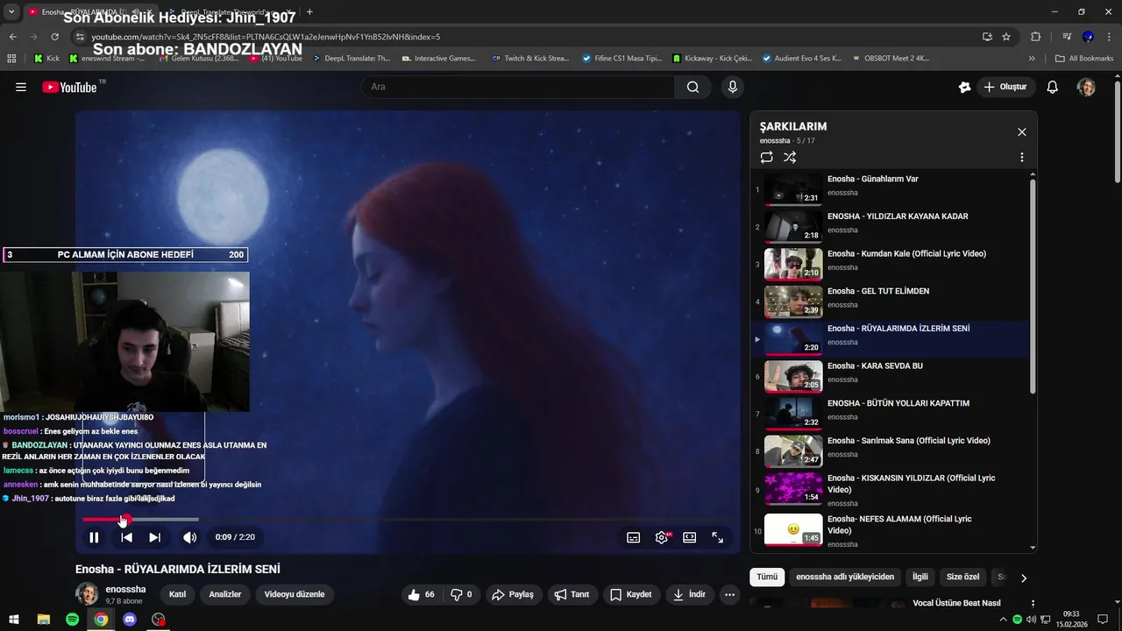Play Enosha - KISKANSIN YILDIZLAR
The width and height of the screenshot is (1122, 631).
(890, 489)
